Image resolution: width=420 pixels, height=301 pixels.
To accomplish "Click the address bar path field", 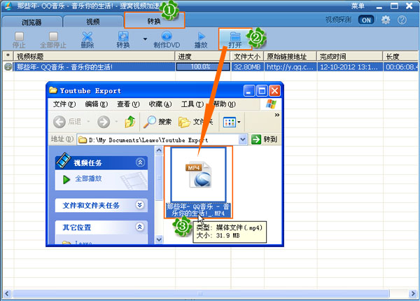I will (x=158, y=139).
